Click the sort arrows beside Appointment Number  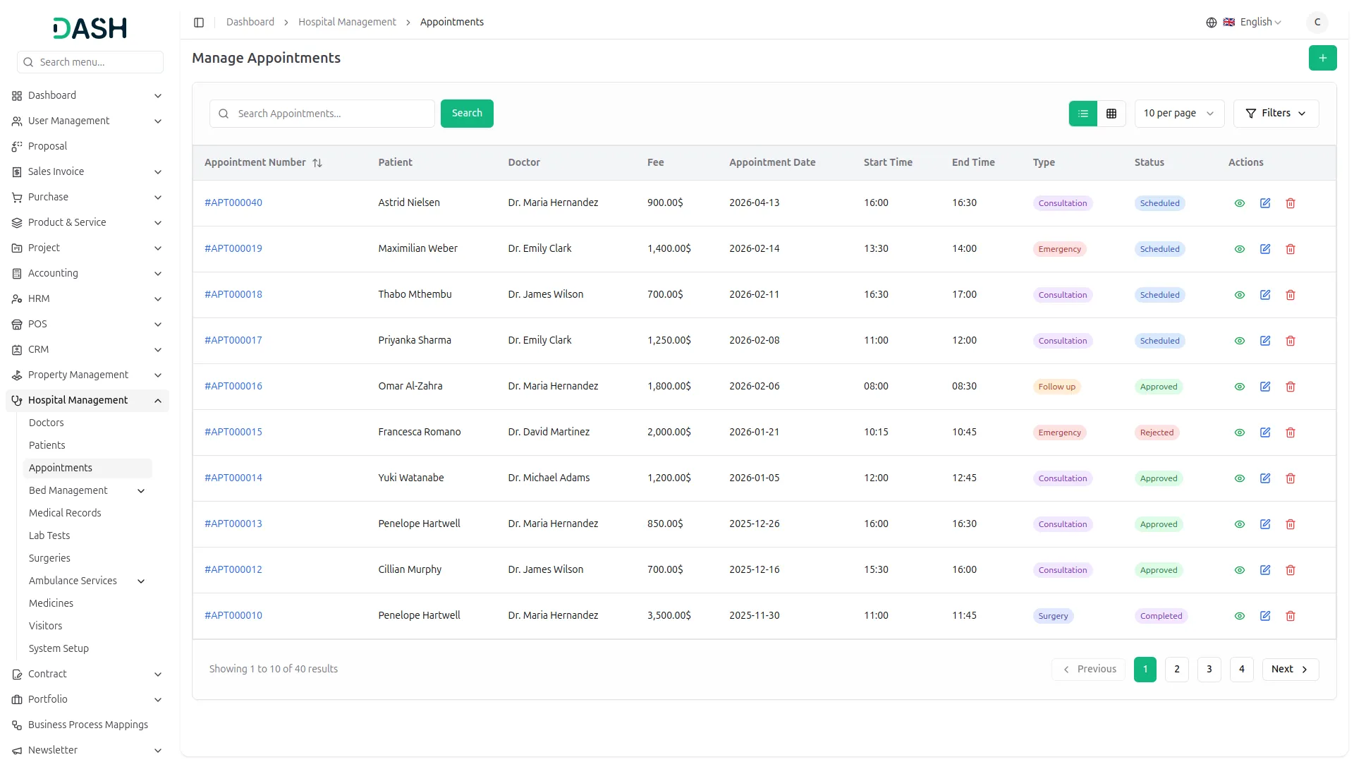click(x=317, y=163)
